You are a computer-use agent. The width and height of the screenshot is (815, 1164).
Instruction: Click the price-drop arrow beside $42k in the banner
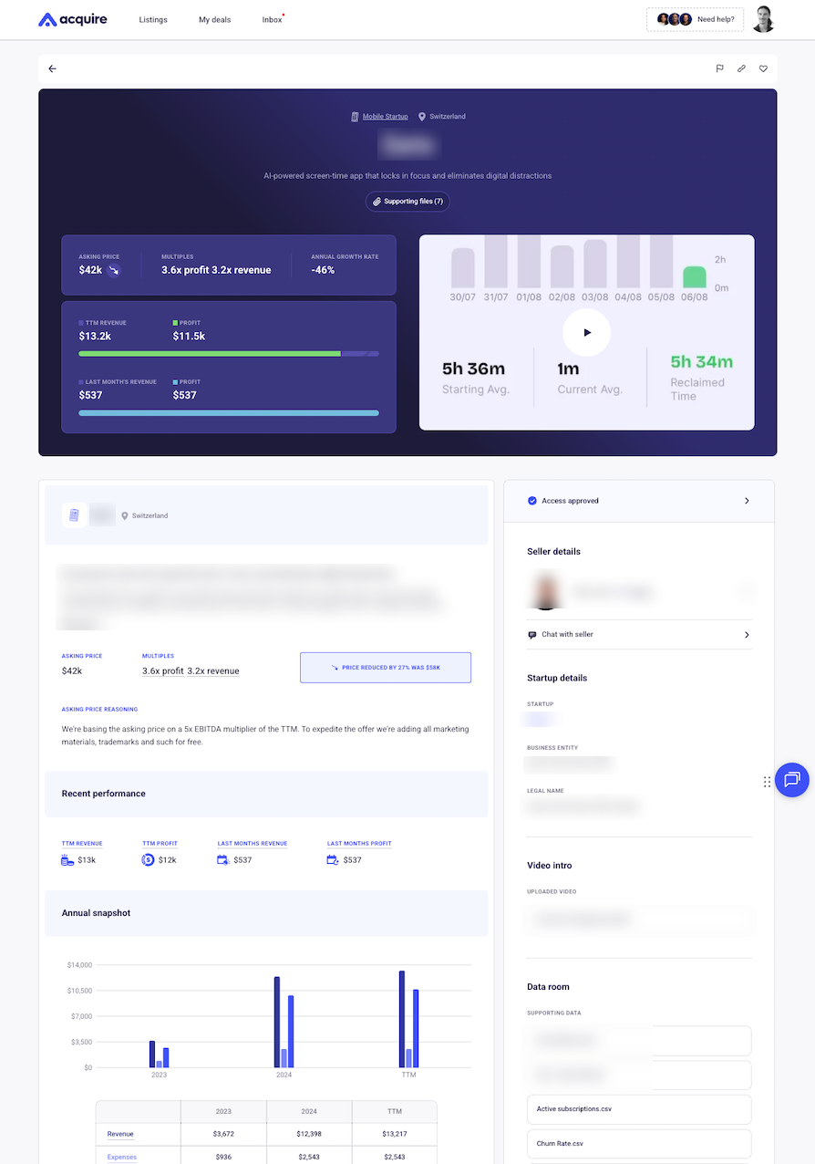click(114, 270)
